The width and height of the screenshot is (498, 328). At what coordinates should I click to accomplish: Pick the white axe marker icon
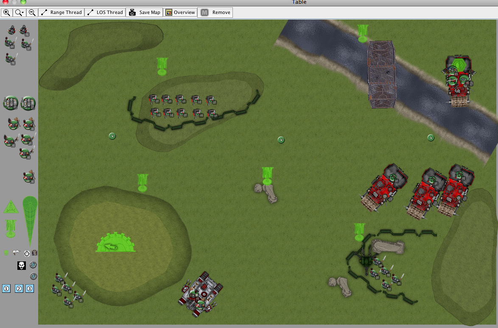point(16,252)
